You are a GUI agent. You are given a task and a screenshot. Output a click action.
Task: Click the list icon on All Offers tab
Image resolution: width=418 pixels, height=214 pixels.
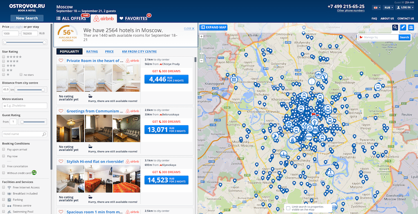[58, 18]
